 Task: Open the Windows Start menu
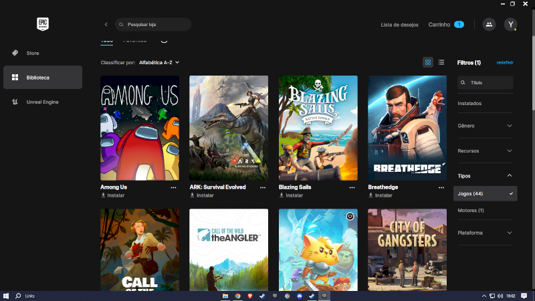6,296
